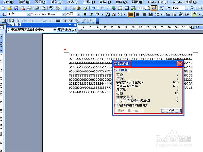The height and width of the screenshot is (152, 203).
Task: Undo the last action
Action: (x=93, y=8)
